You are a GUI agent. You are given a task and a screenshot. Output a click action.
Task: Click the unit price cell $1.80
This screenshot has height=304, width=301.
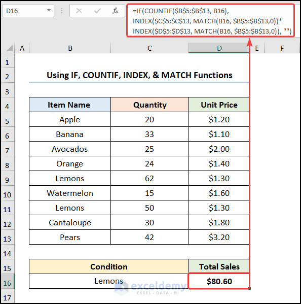(x=219, y=223)
